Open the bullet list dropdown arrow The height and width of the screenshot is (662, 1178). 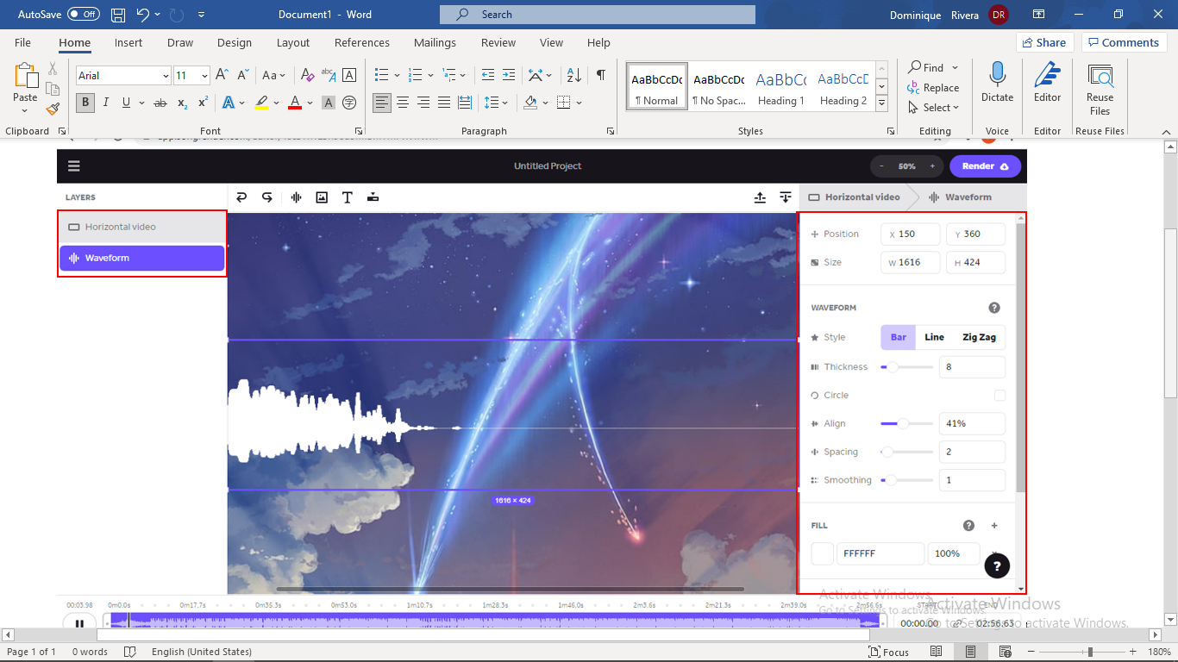pos(397,76)
